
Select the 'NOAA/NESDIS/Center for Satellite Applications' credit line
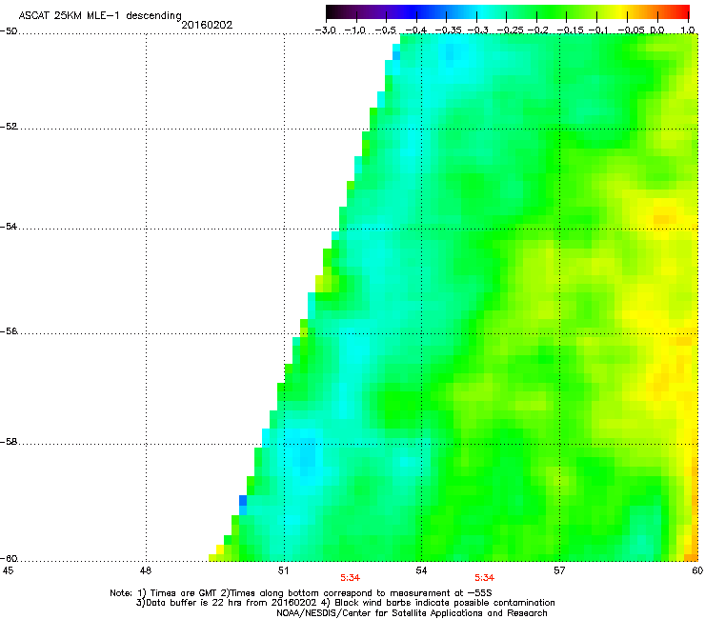(412, 613)
